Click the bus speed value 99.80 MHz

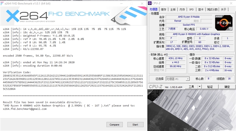176,66
